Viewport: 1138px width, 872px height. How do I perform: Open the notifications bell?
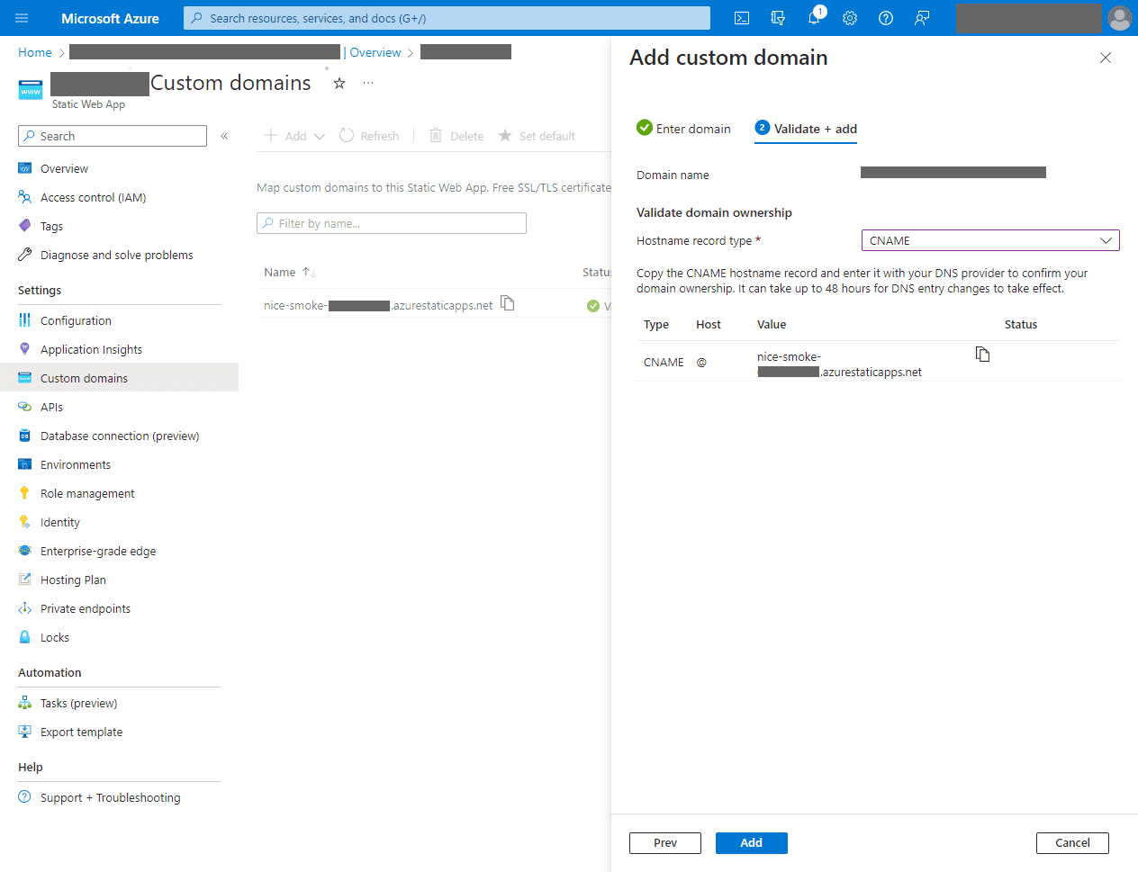coord(815,18)
